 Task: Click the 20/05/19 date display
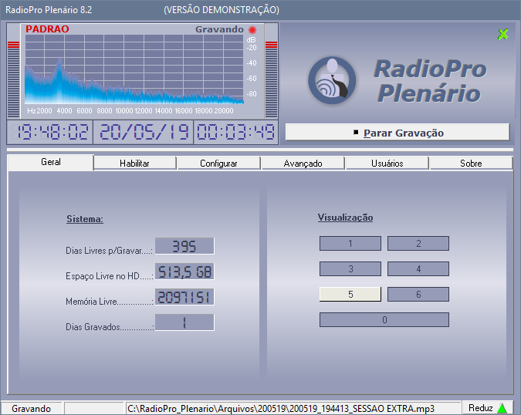pos(144,132)
